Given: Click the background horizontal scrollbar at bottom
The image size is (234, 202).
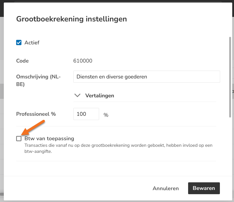Looking at the screenshot, I should click(x=2, y=194).
